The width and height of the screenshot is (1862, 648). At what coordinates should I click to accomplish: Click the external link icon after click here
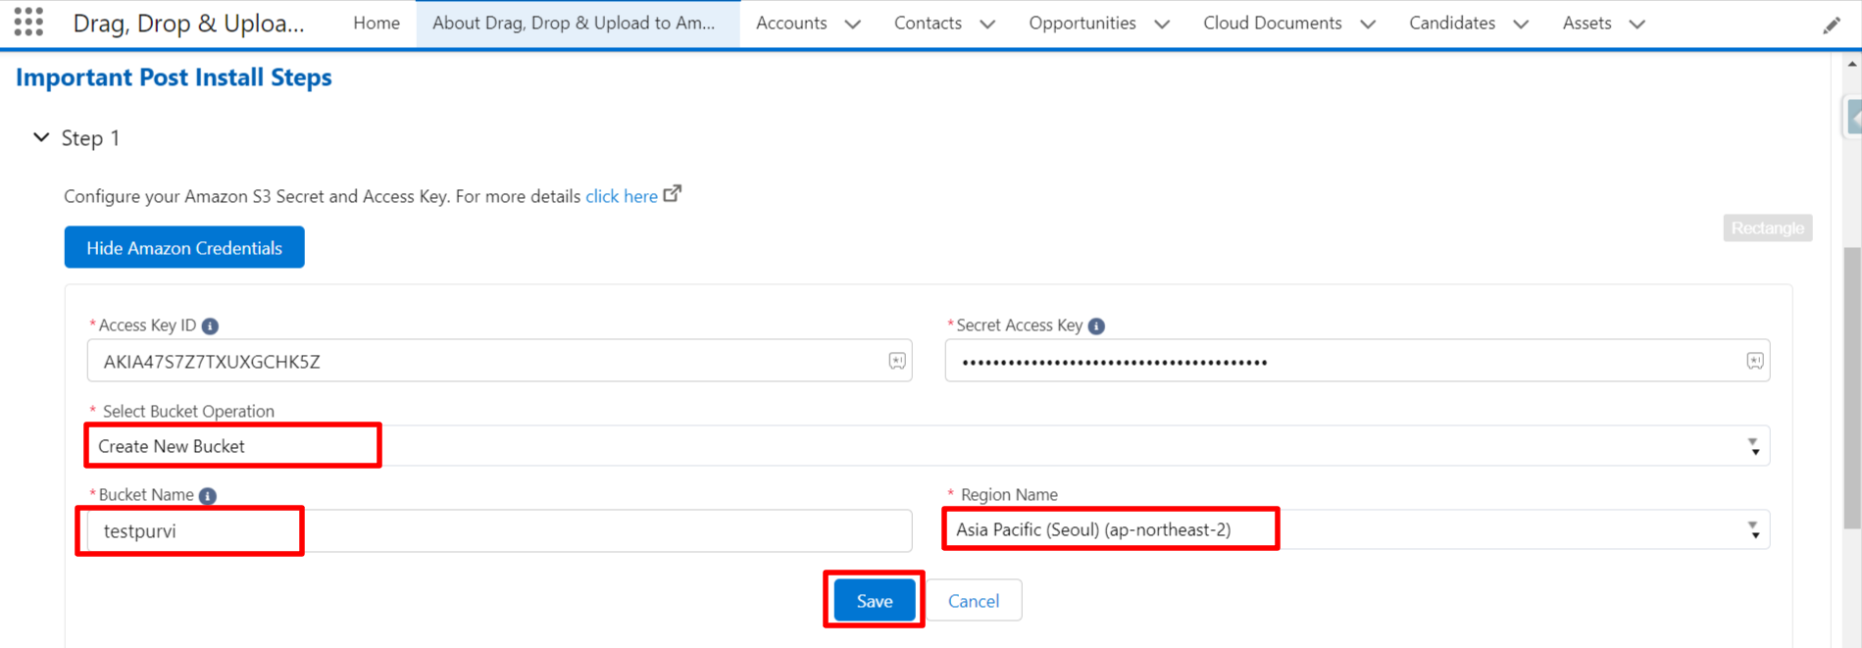pos(673,194)
